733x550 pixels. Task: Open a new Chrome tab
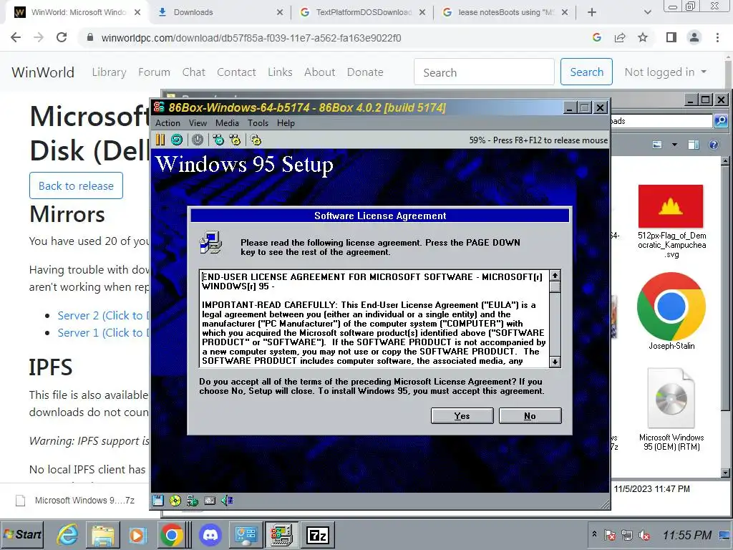tap(592, 12)
